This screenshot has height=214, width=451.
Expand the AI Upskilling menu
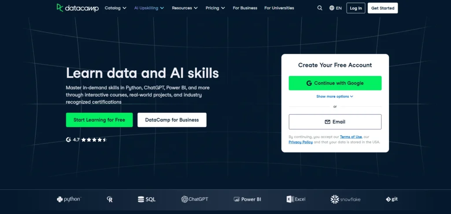coord(149,8)
